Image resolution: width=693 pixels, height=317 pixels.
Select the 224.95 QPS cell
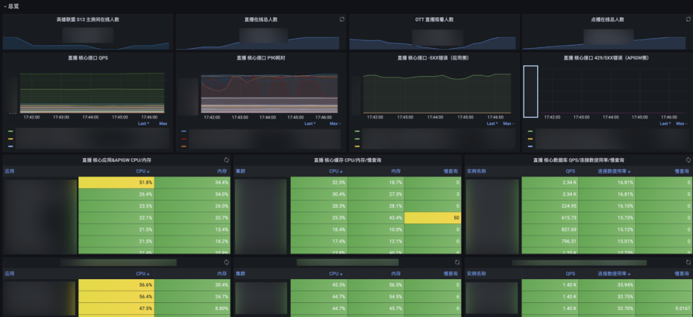(550, 206)
